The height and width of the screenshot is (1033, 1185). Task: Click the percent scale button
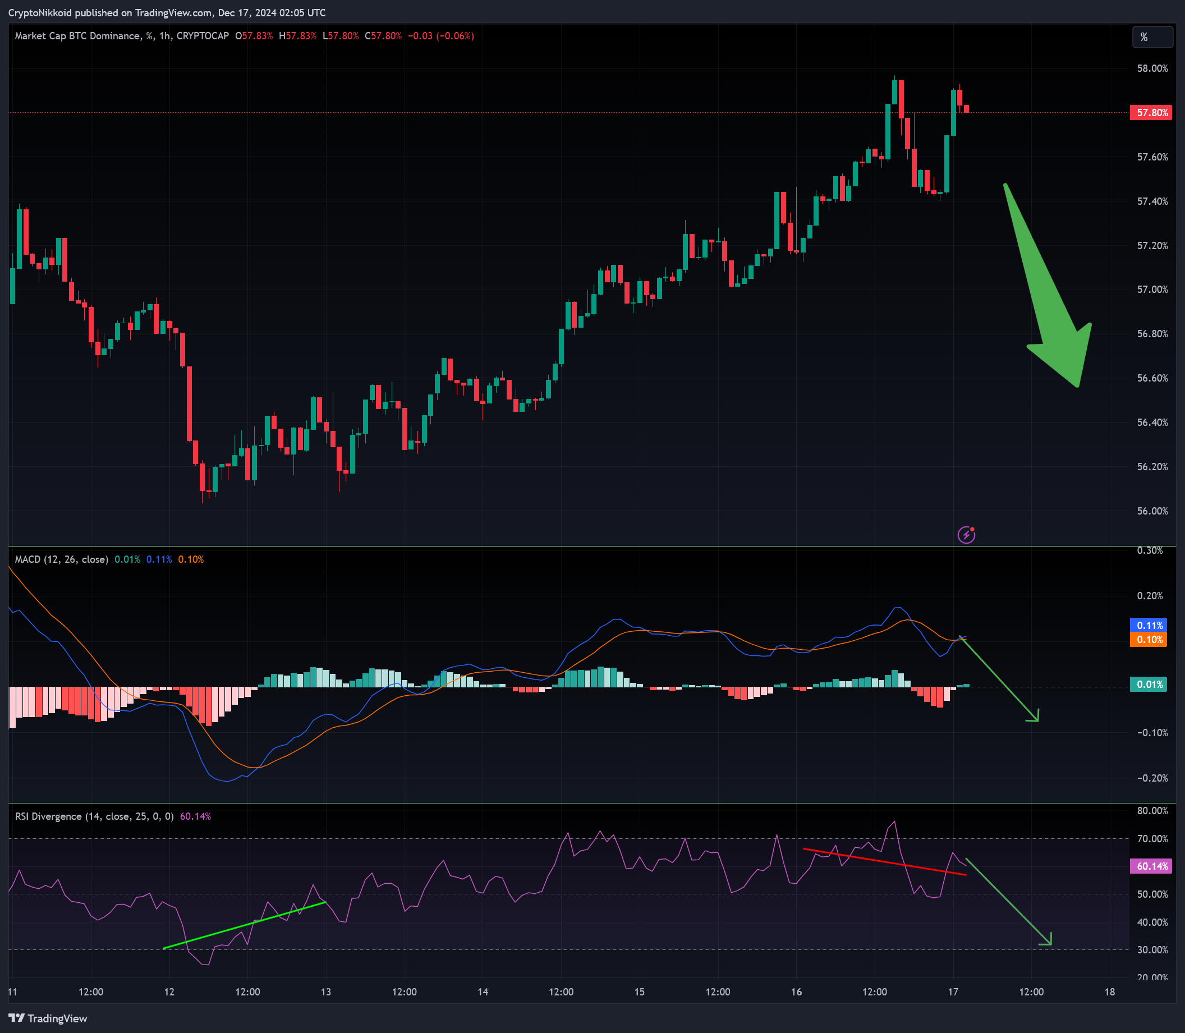click(x=1151, y=37)
